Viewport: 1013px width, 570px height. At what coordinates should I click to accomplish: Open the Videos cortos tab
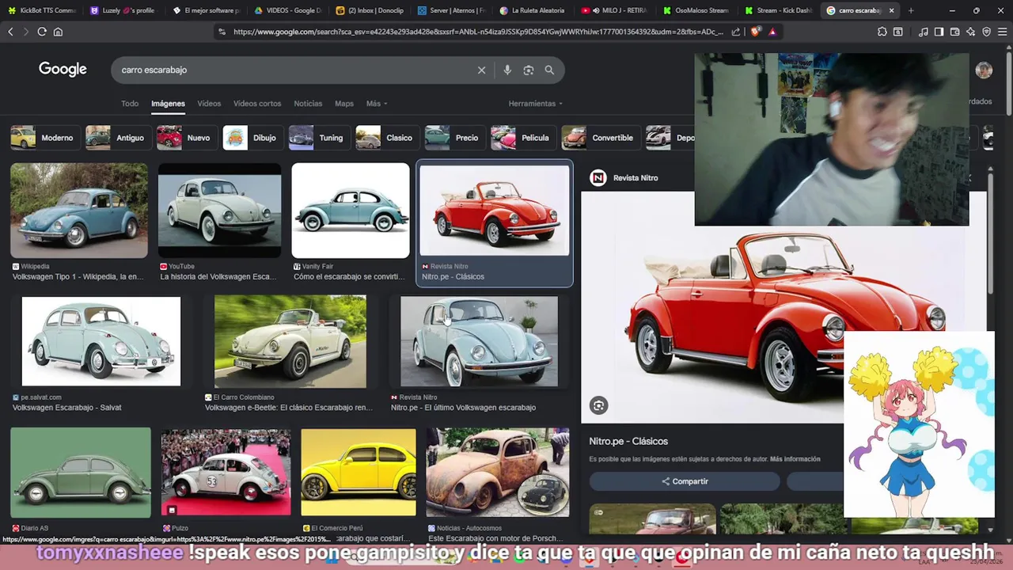click(257, 104)
